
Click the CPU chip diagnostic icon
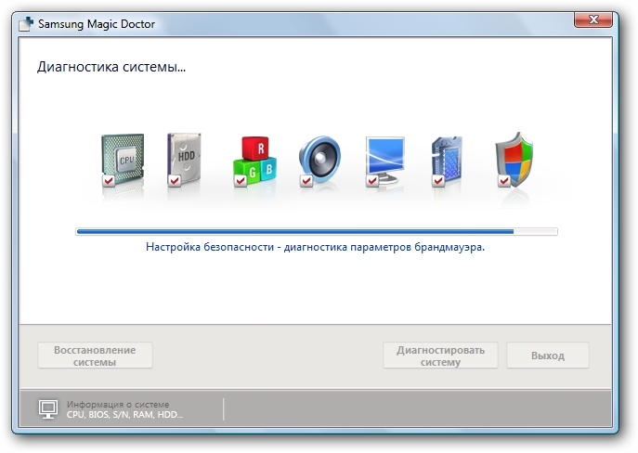123,160
